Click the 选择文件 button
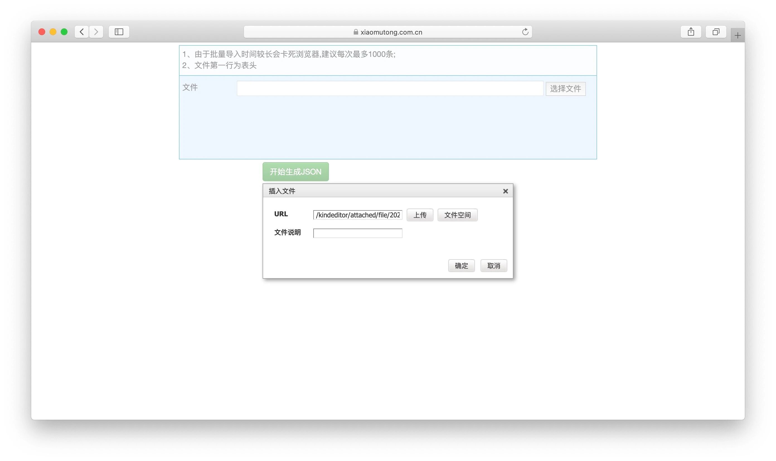 click(x=565, y=89)
